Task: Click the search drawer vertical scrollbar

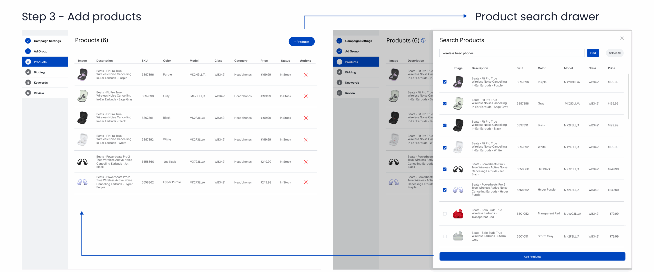Action: click(x=628, y=96)
